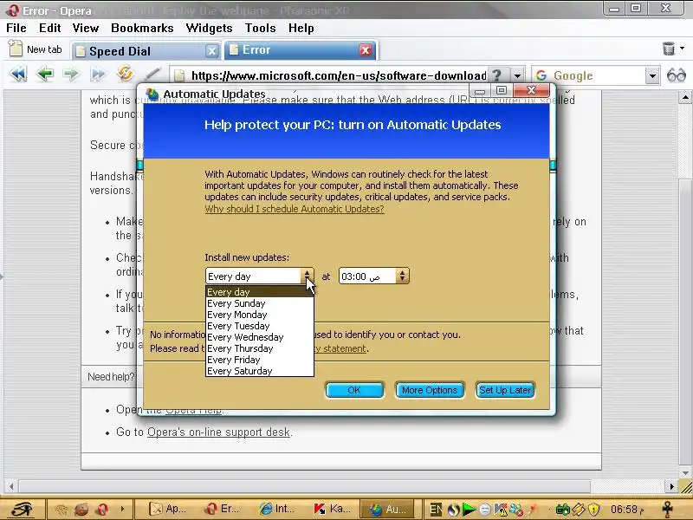This screenshot has height=520, width=693.
Task: Click the horizontal scrollbar left arrow
Action: tap(11, 487)
